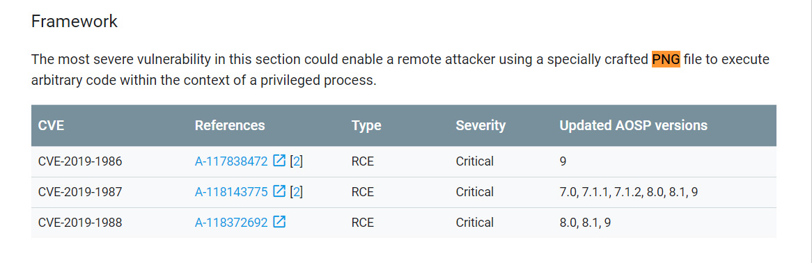The width and height of the screenshot is (812, 263).
Task: Click the CVE column header
Action: pyautogui.click(x=52, y=125)
